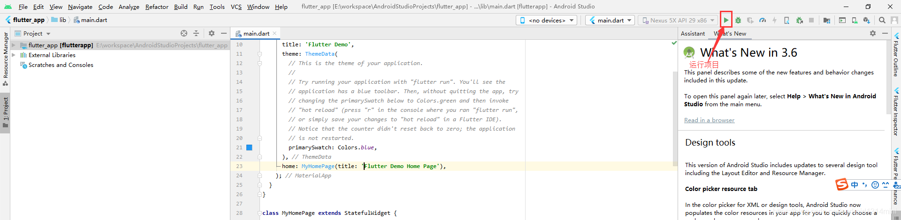
Task: Click the fold marker on line 28
Action: [260, 213]
